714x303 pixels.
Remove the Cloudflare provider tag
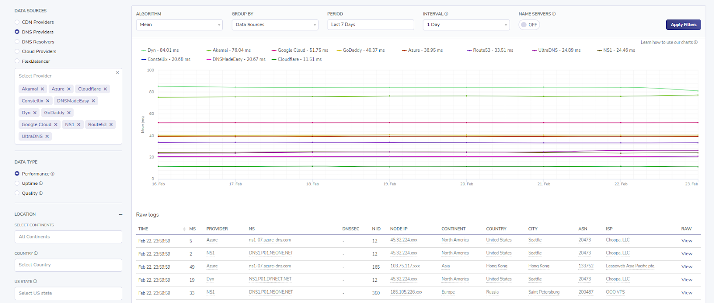[x=105, y=89]
